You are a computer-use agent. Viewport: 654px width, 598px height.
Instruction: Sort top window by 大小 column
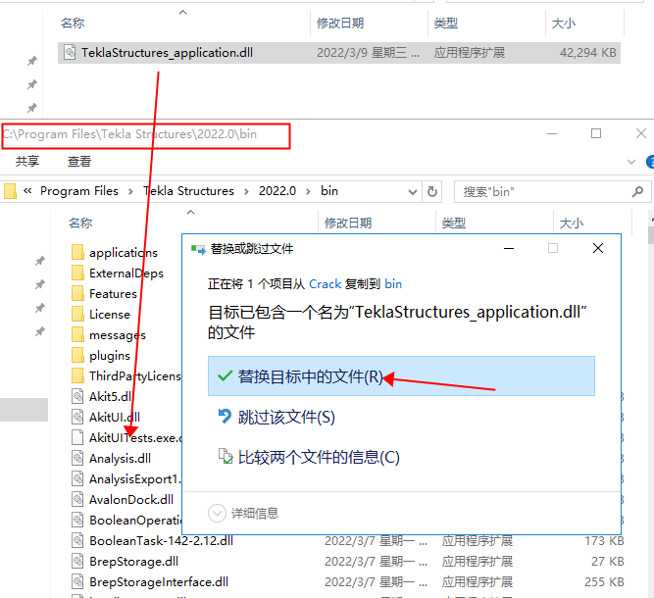(564, 23)
